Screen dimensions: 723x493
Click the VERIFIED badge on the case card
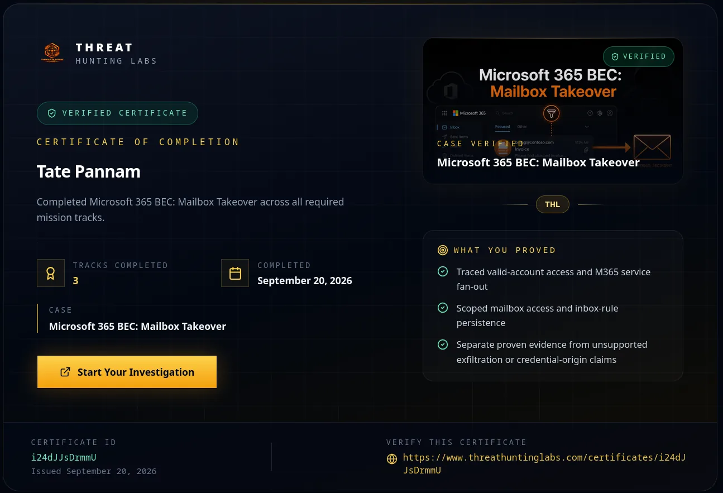(639, 56)
